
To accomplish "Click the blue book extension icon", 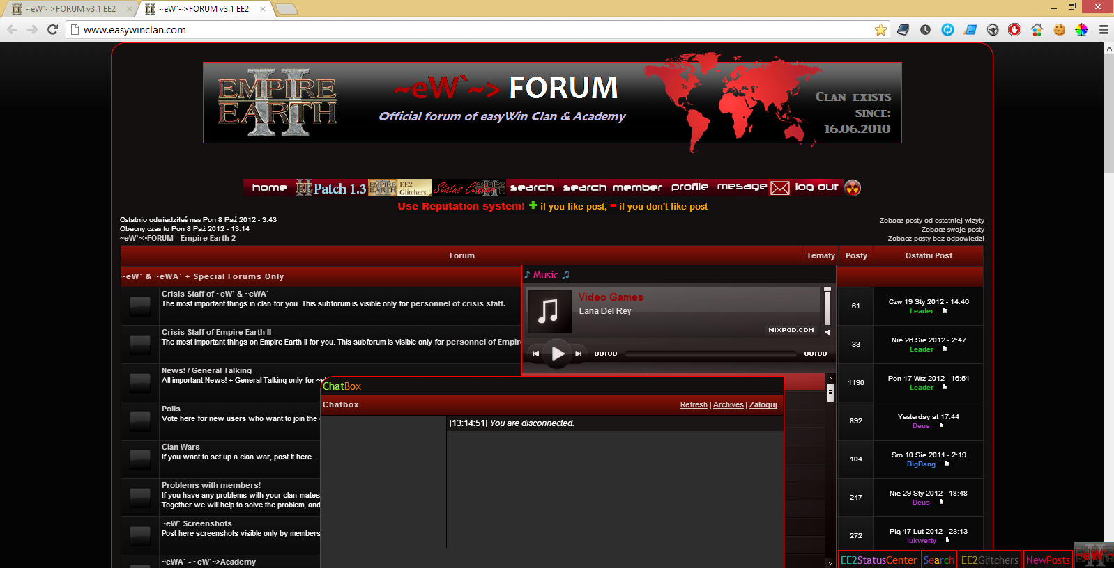I will click(903, 29).
